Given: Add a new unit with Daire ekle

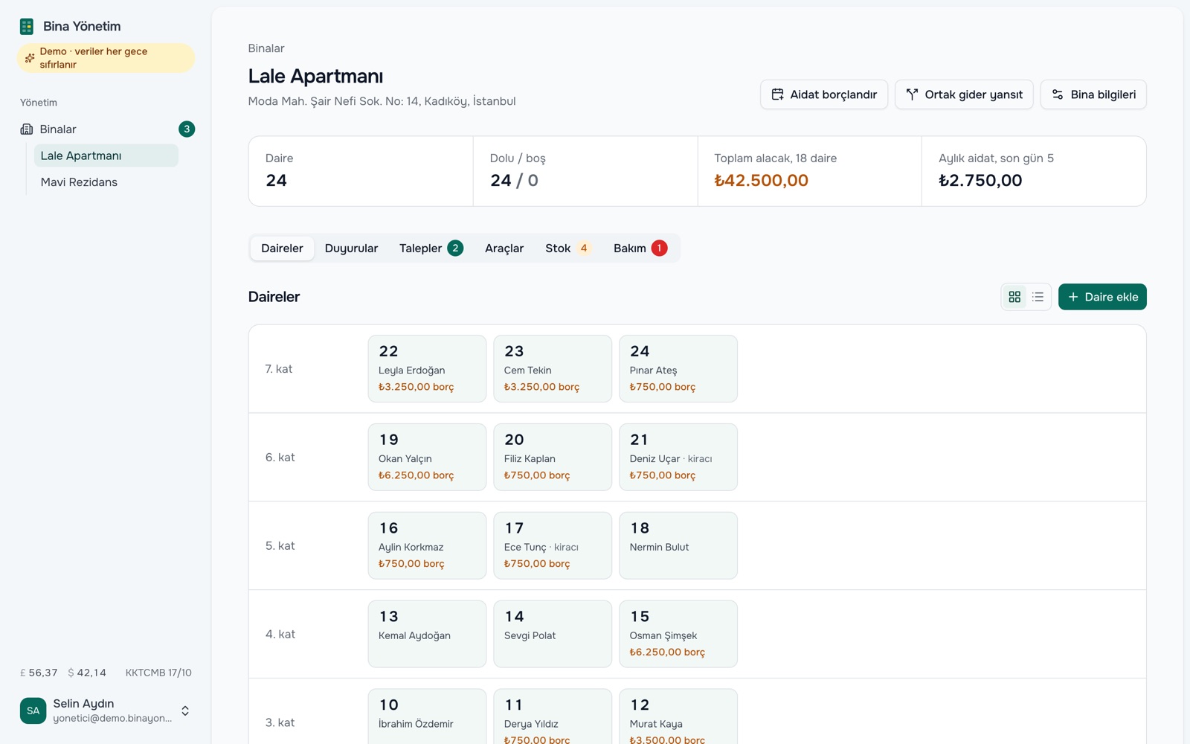Looking at the screenshot, I should pyautogui.click(x=1102, y=297).
